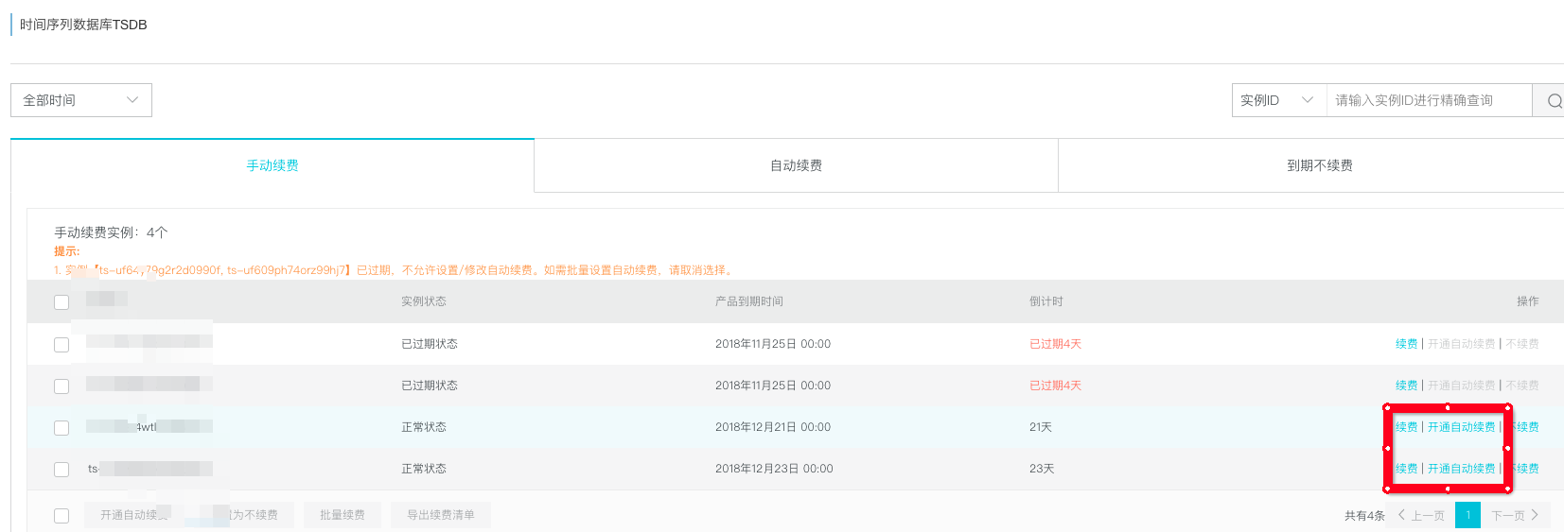Click 开通自动续费 link in the 23天 row
The image size is (1564, 532).
(x=1461, y=469)
